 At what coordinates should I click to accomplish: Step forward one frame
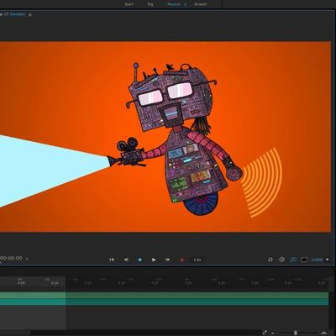pyautogui.click(x=167, y=260)
